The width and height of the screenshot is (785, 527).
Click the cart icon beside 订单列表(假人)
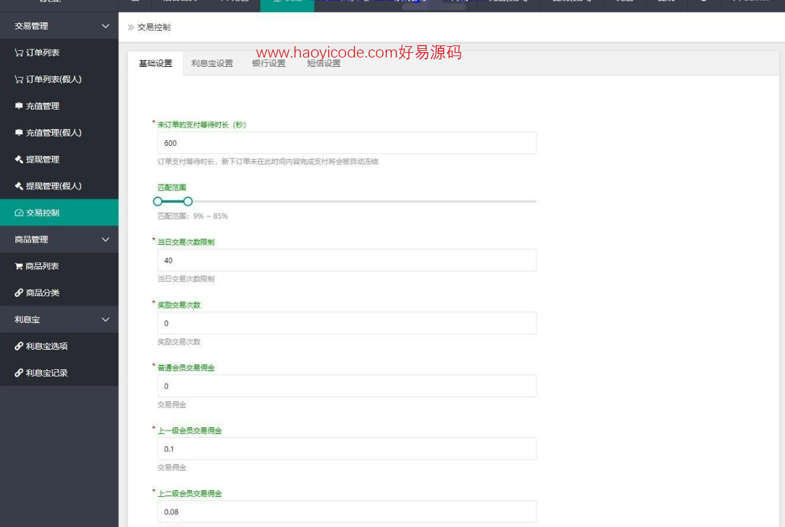(19, 80)
